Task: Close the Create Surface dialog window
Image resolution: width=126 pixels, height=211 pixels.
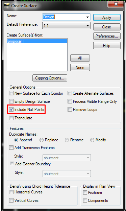Action: (116, 4)
